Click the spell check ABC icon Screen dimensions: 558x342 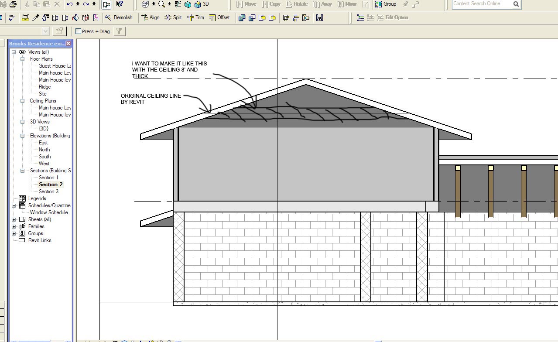[x=12, y=17]
